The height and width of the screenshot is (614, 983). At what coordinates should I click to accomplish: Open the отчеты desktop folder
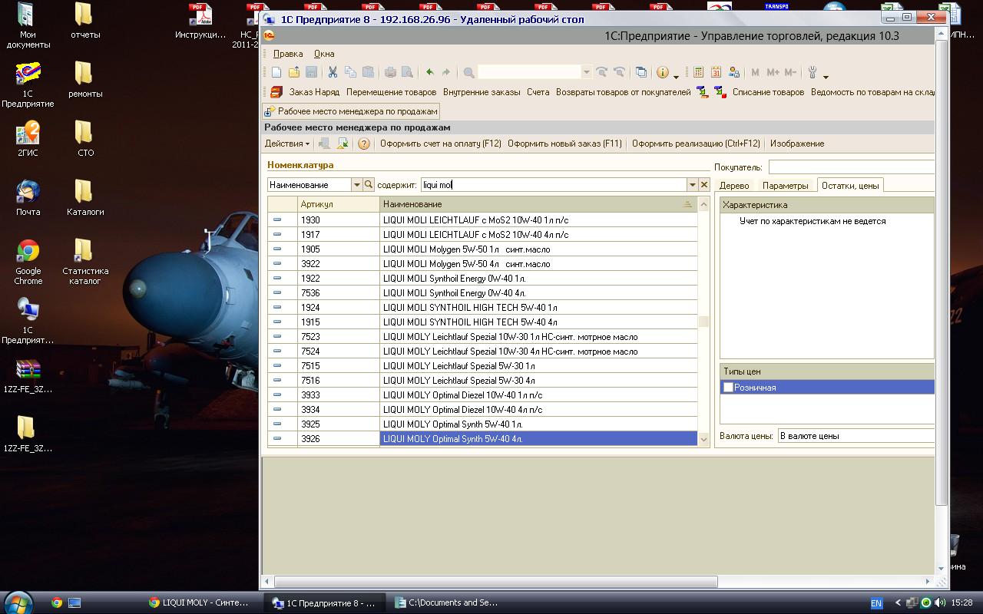85,21
